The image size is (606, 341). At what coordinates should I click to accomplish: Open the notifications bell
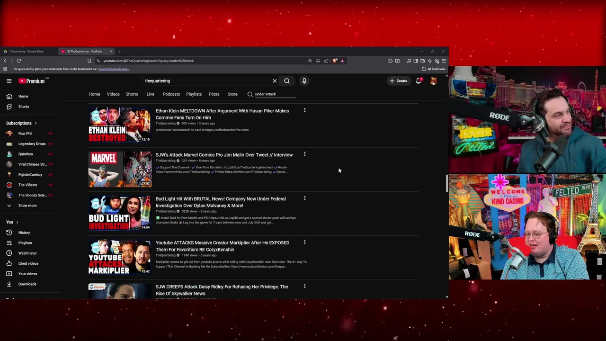(419, 81)
